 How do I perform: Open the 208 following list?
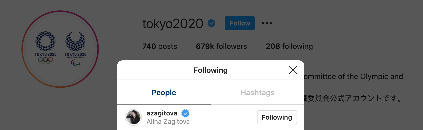pyautogui.click(x=289, y=46)
